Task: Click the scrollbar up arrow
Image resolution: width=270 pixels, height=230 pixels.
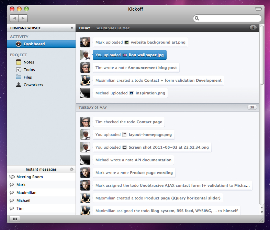Action: (x=262, y=207)
